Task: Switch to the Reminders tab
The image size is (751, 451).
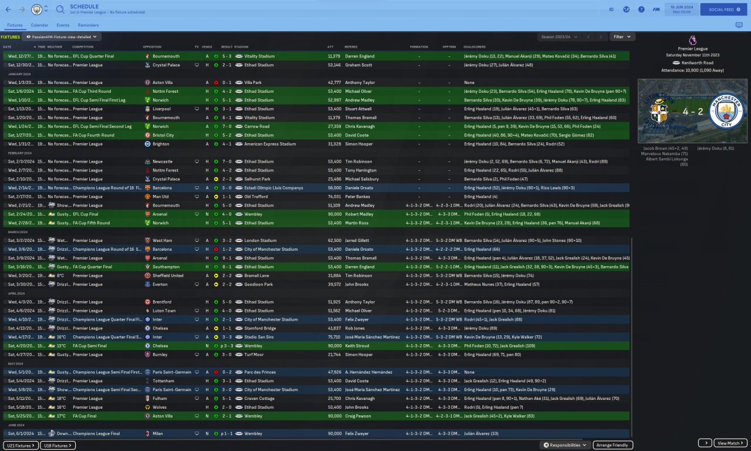Action: point(88,25)
